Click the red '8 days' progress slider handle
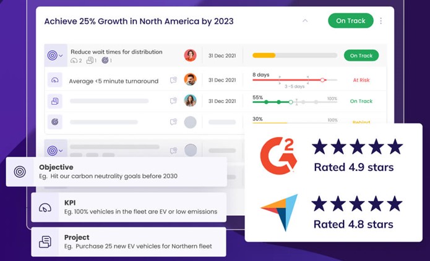The width and height of the screenshot is (430, 261). tap(322, 80)
